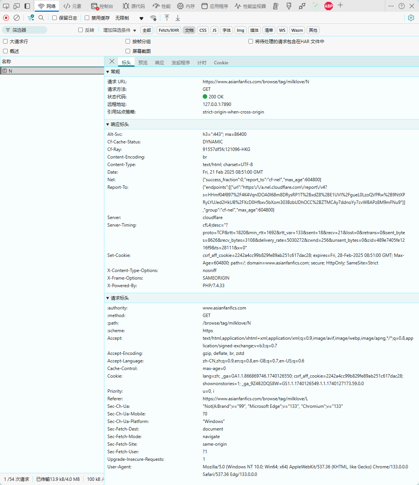Open the 无限制 throttling dropdown
The height and width of the screenshot is (485, 419).
pyautogui.click(x=130, y=18)
